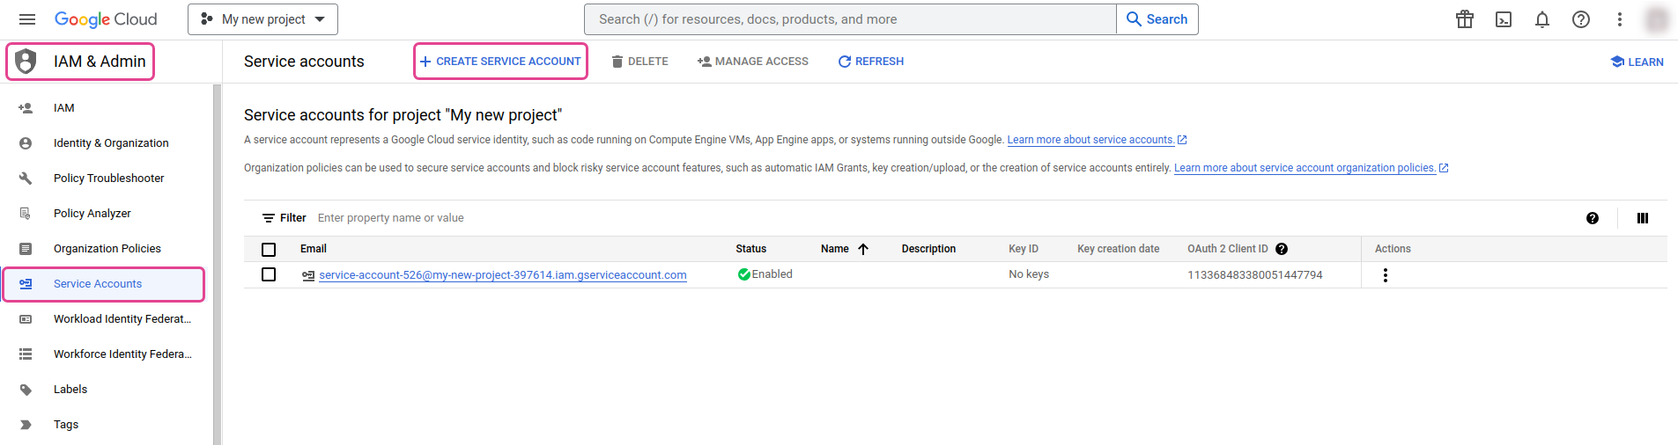The height and width of the screenshot is (445, 1678).
Task: Click the Tags chevron icon
Action: (26, 425)
